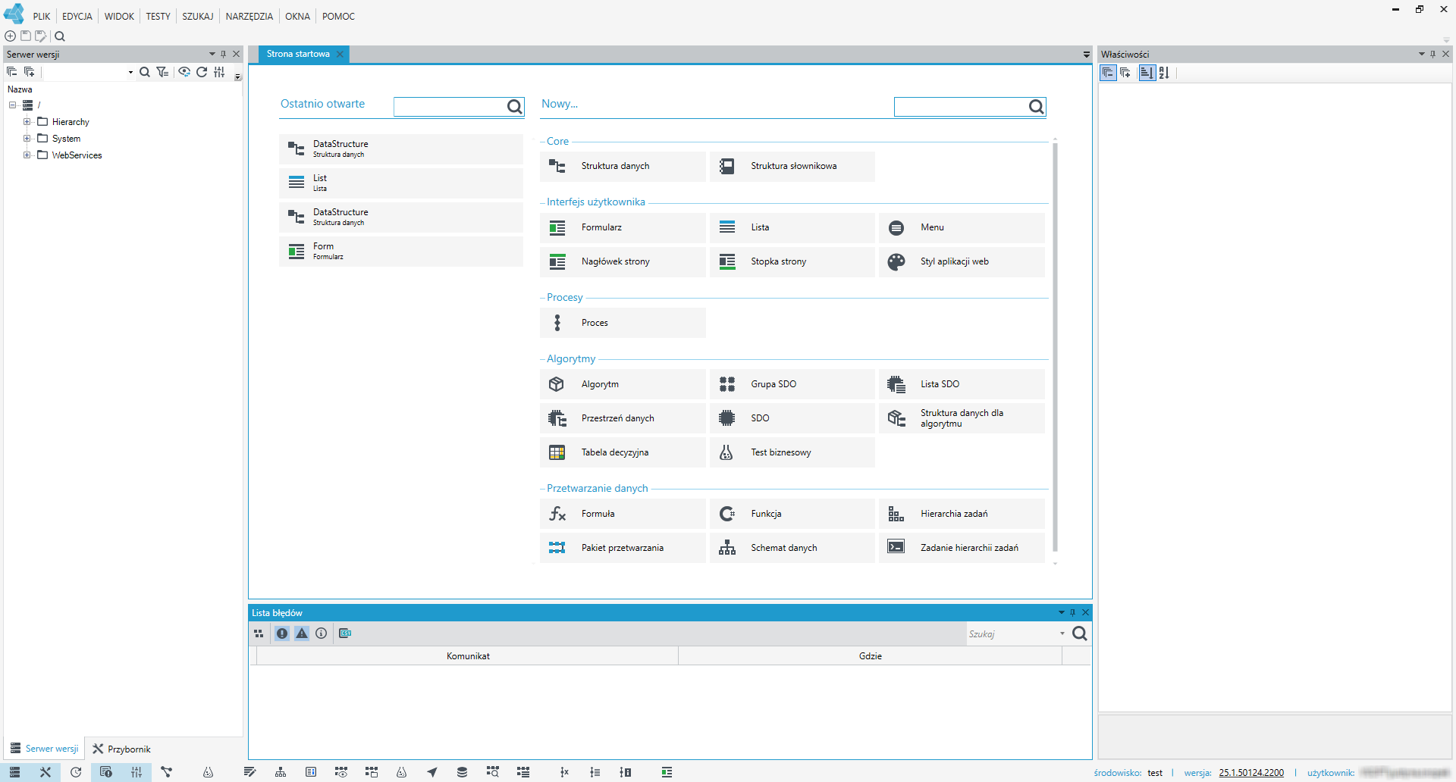Image resolution: width=1456 pixels, height=782 pixels.
Task: Toggle the server list button in bottom-left toolbar
Action: pyautogui.click(x=14, y=772)
